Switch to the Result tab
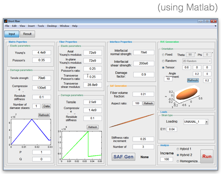221x174 pixels. pos(27,34)
